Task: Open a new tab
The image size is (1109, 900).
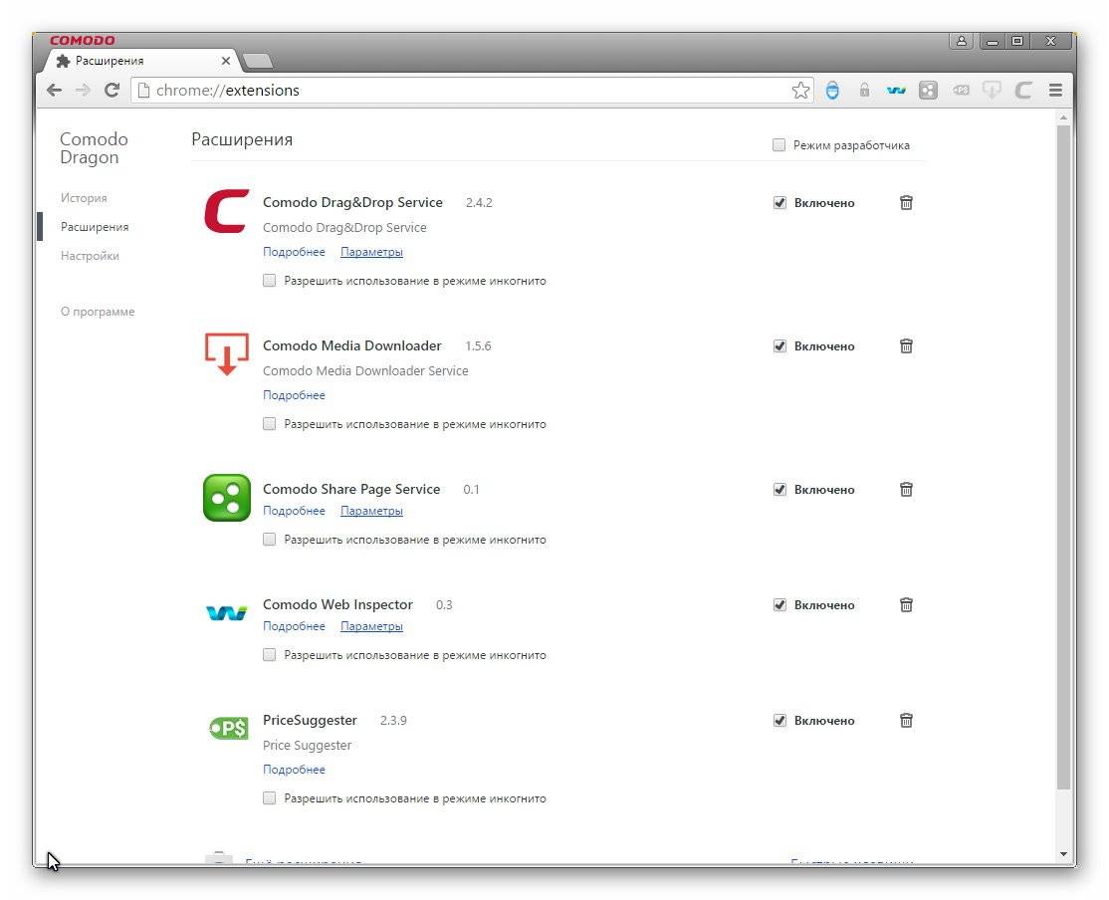Action: pos(258,62)
